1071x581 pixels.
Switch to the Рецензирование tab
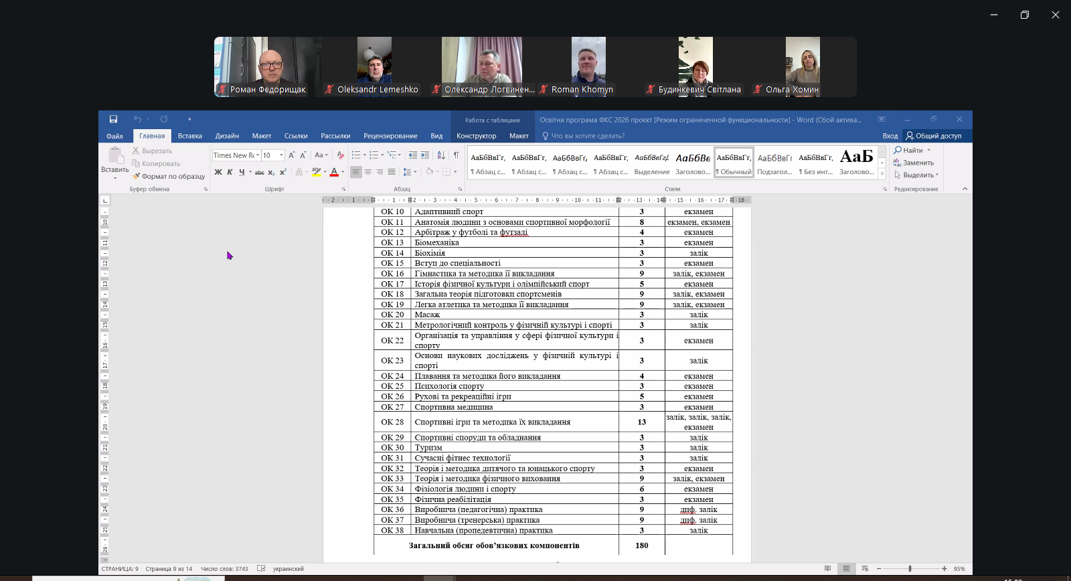390,136
